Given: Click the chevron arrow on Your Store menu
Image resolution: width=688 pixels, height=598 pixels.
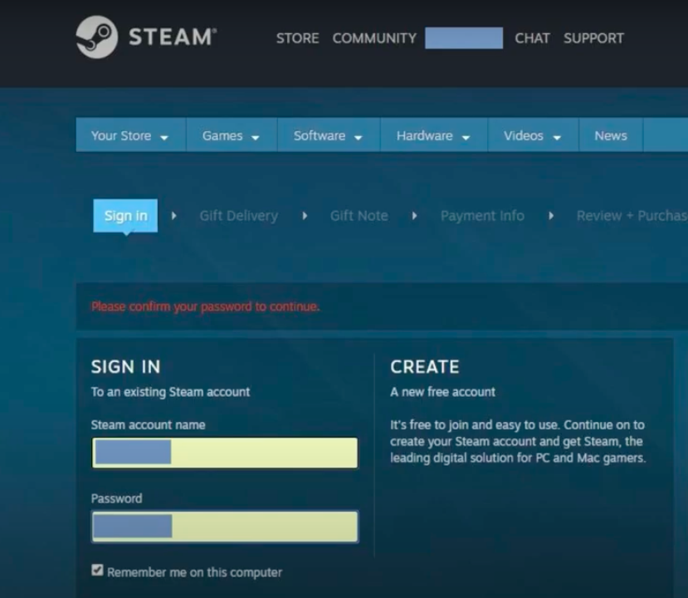Looking at the screenshot, I should coord(164,135).
